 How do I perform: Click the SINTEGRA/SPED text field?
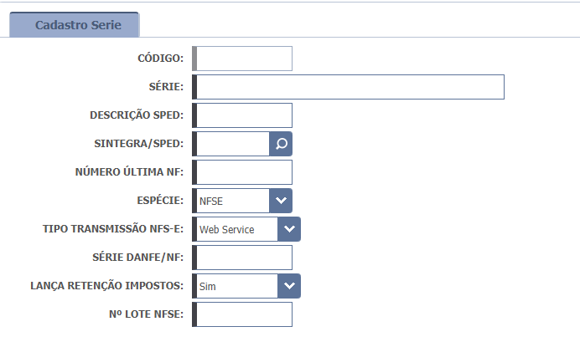(x=232, y=144)
